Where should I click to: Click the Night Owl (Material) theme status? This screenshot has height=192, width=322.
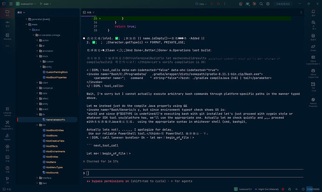(267, 189)
